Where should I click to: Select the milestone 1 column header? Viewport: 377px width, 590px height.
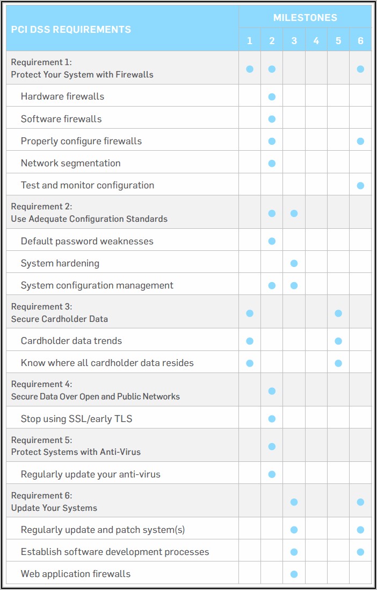click(x=250, y=41)
